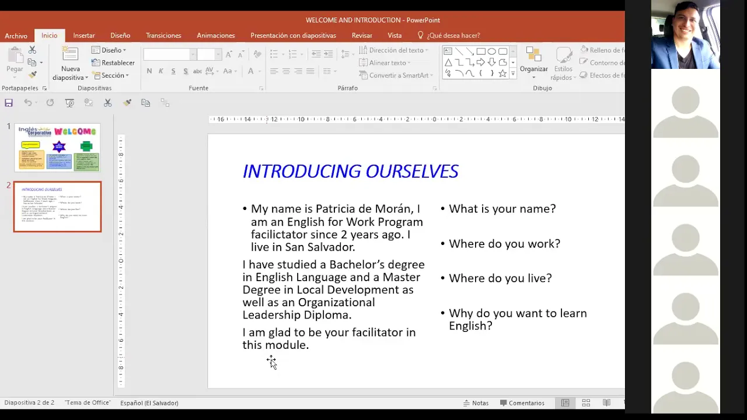
Task: Open the Archivo menu
Action: pos(16,36)
